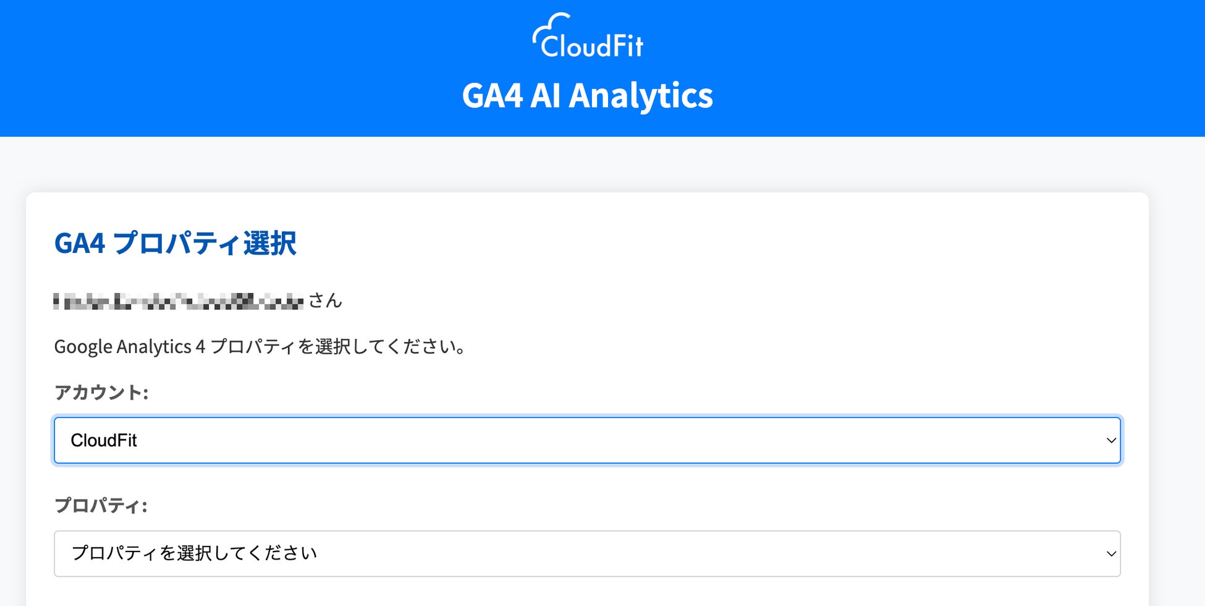The height and width of the screenshot is (606, 1205).
Task: Click the アカウント: field label
Action: pyautogui.click(x=101, y=392)
